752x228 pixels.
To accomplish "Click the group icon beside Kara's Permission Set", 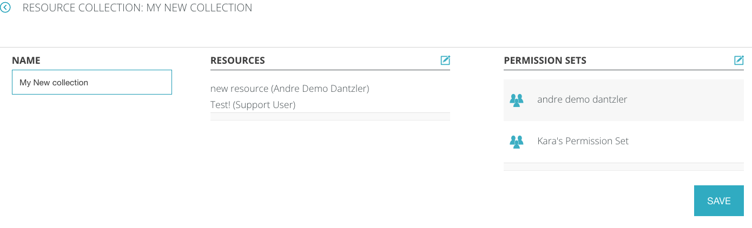I will [517, 142].
